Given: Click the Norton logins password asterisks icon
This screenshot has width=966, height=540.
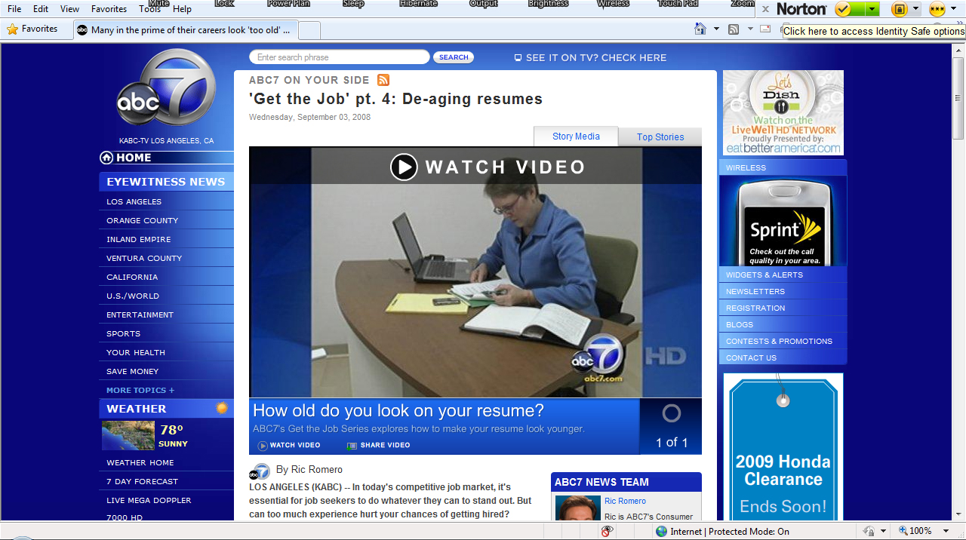Looking at the screenshot, I should [937, 10].
